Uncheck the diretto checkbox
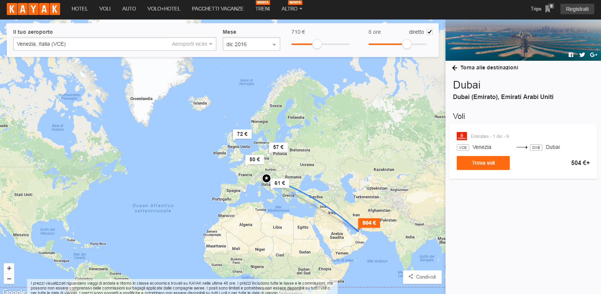Screen dimensions: 601x294 [x=430, y=32]
